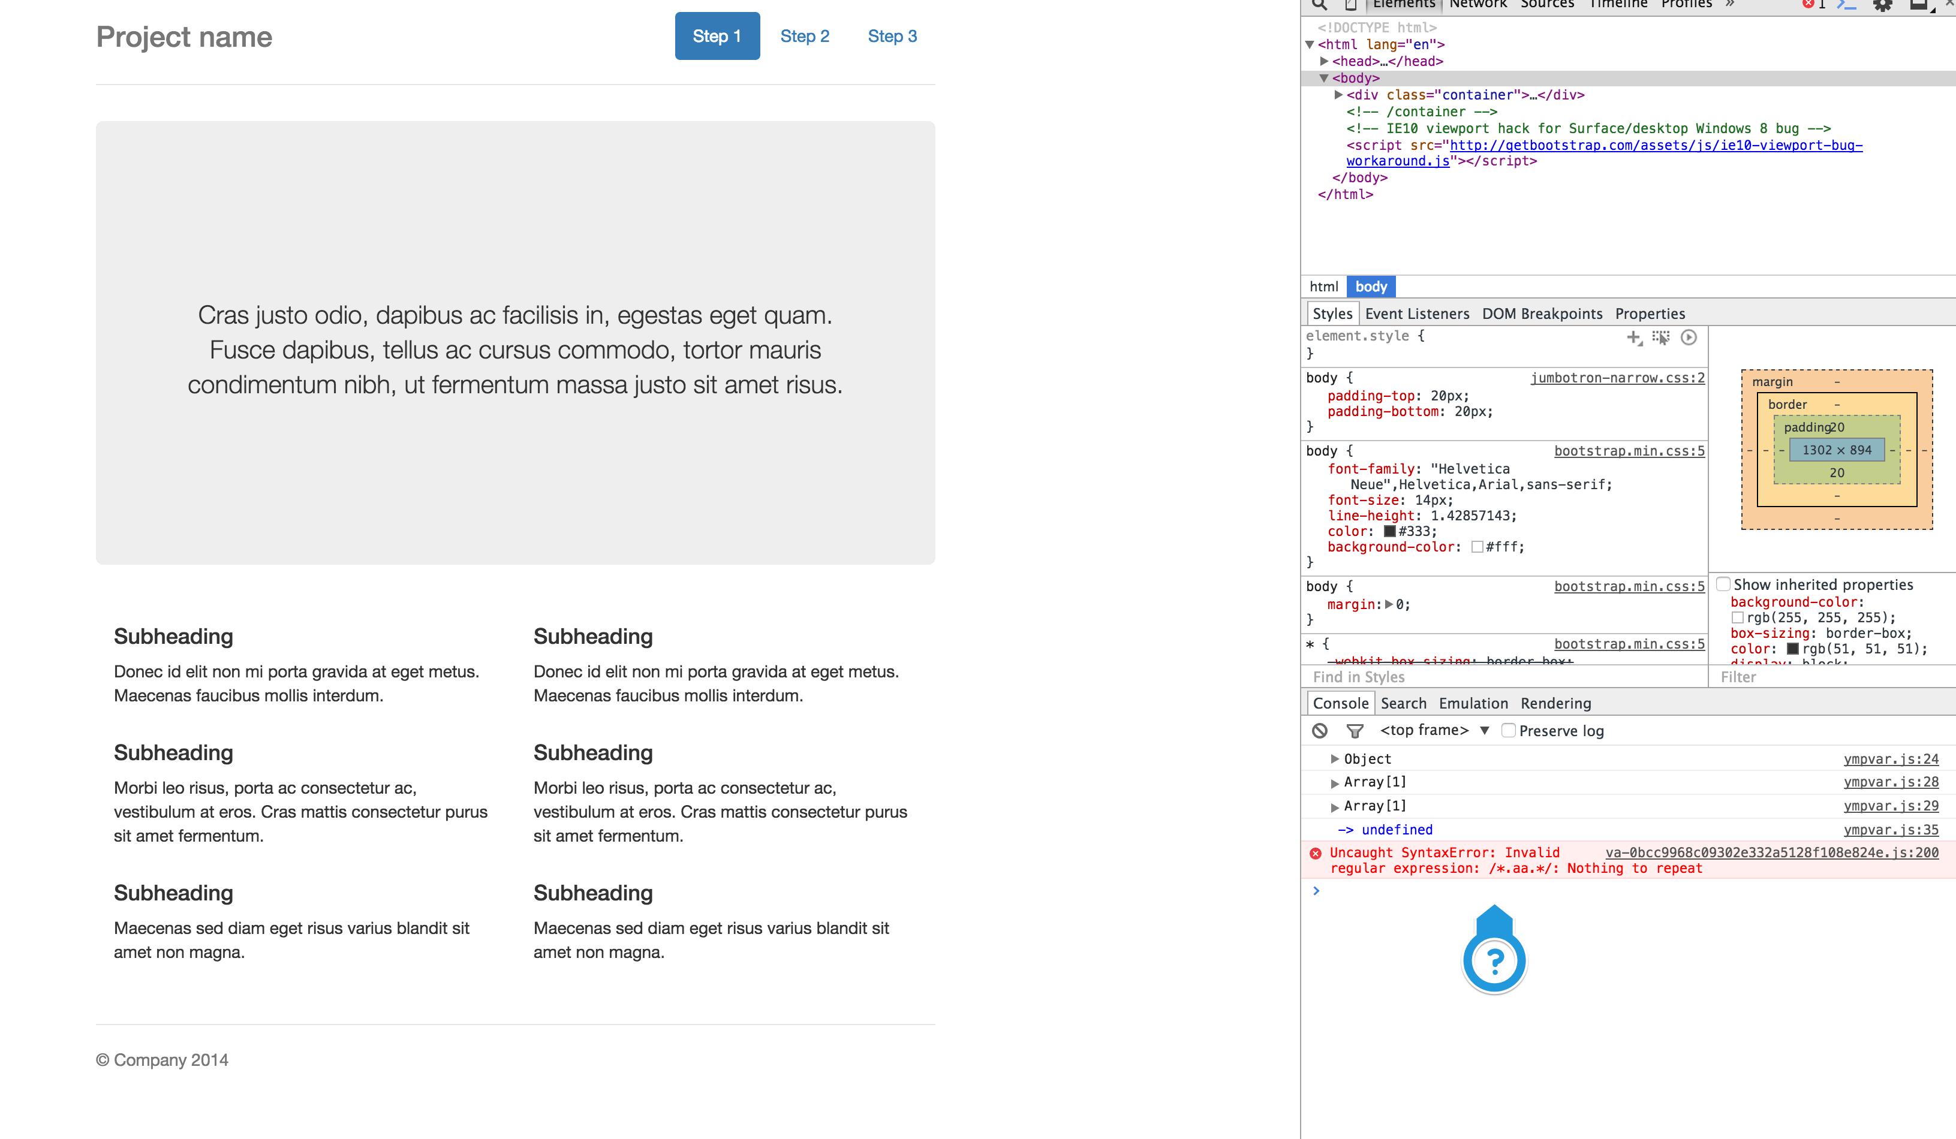Open DOM Breakpoints tab
Image resolution: width=1956 pixels, height=1139 pixels.
click(1542, 314)
